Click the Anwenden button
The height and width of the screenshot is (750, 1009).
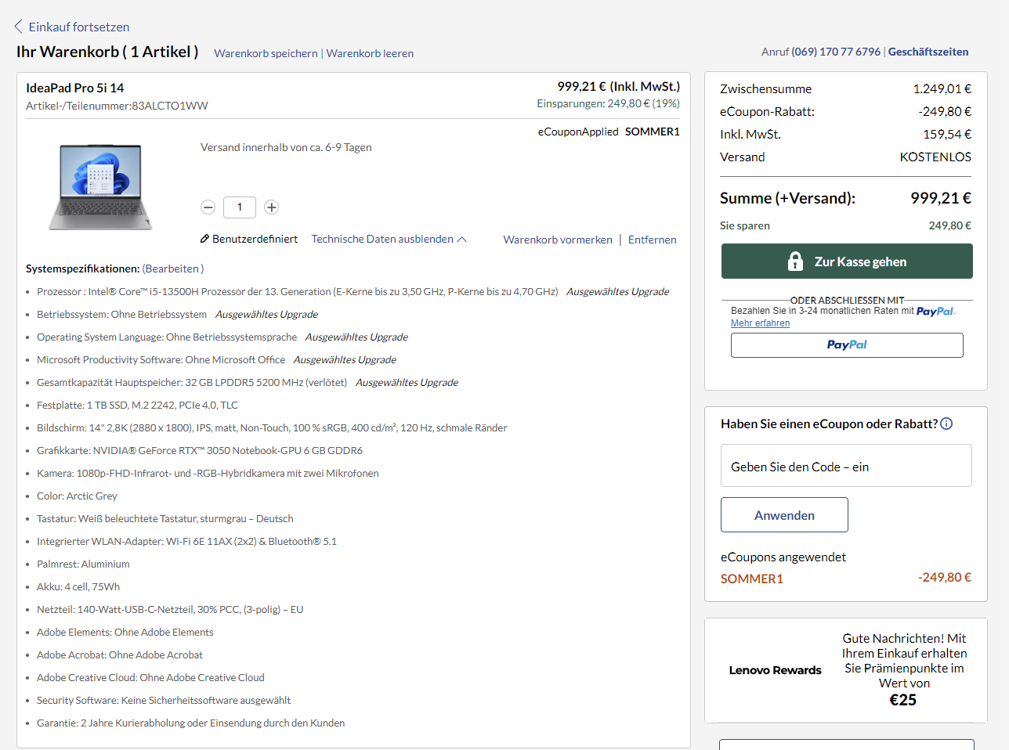point(784,515)
